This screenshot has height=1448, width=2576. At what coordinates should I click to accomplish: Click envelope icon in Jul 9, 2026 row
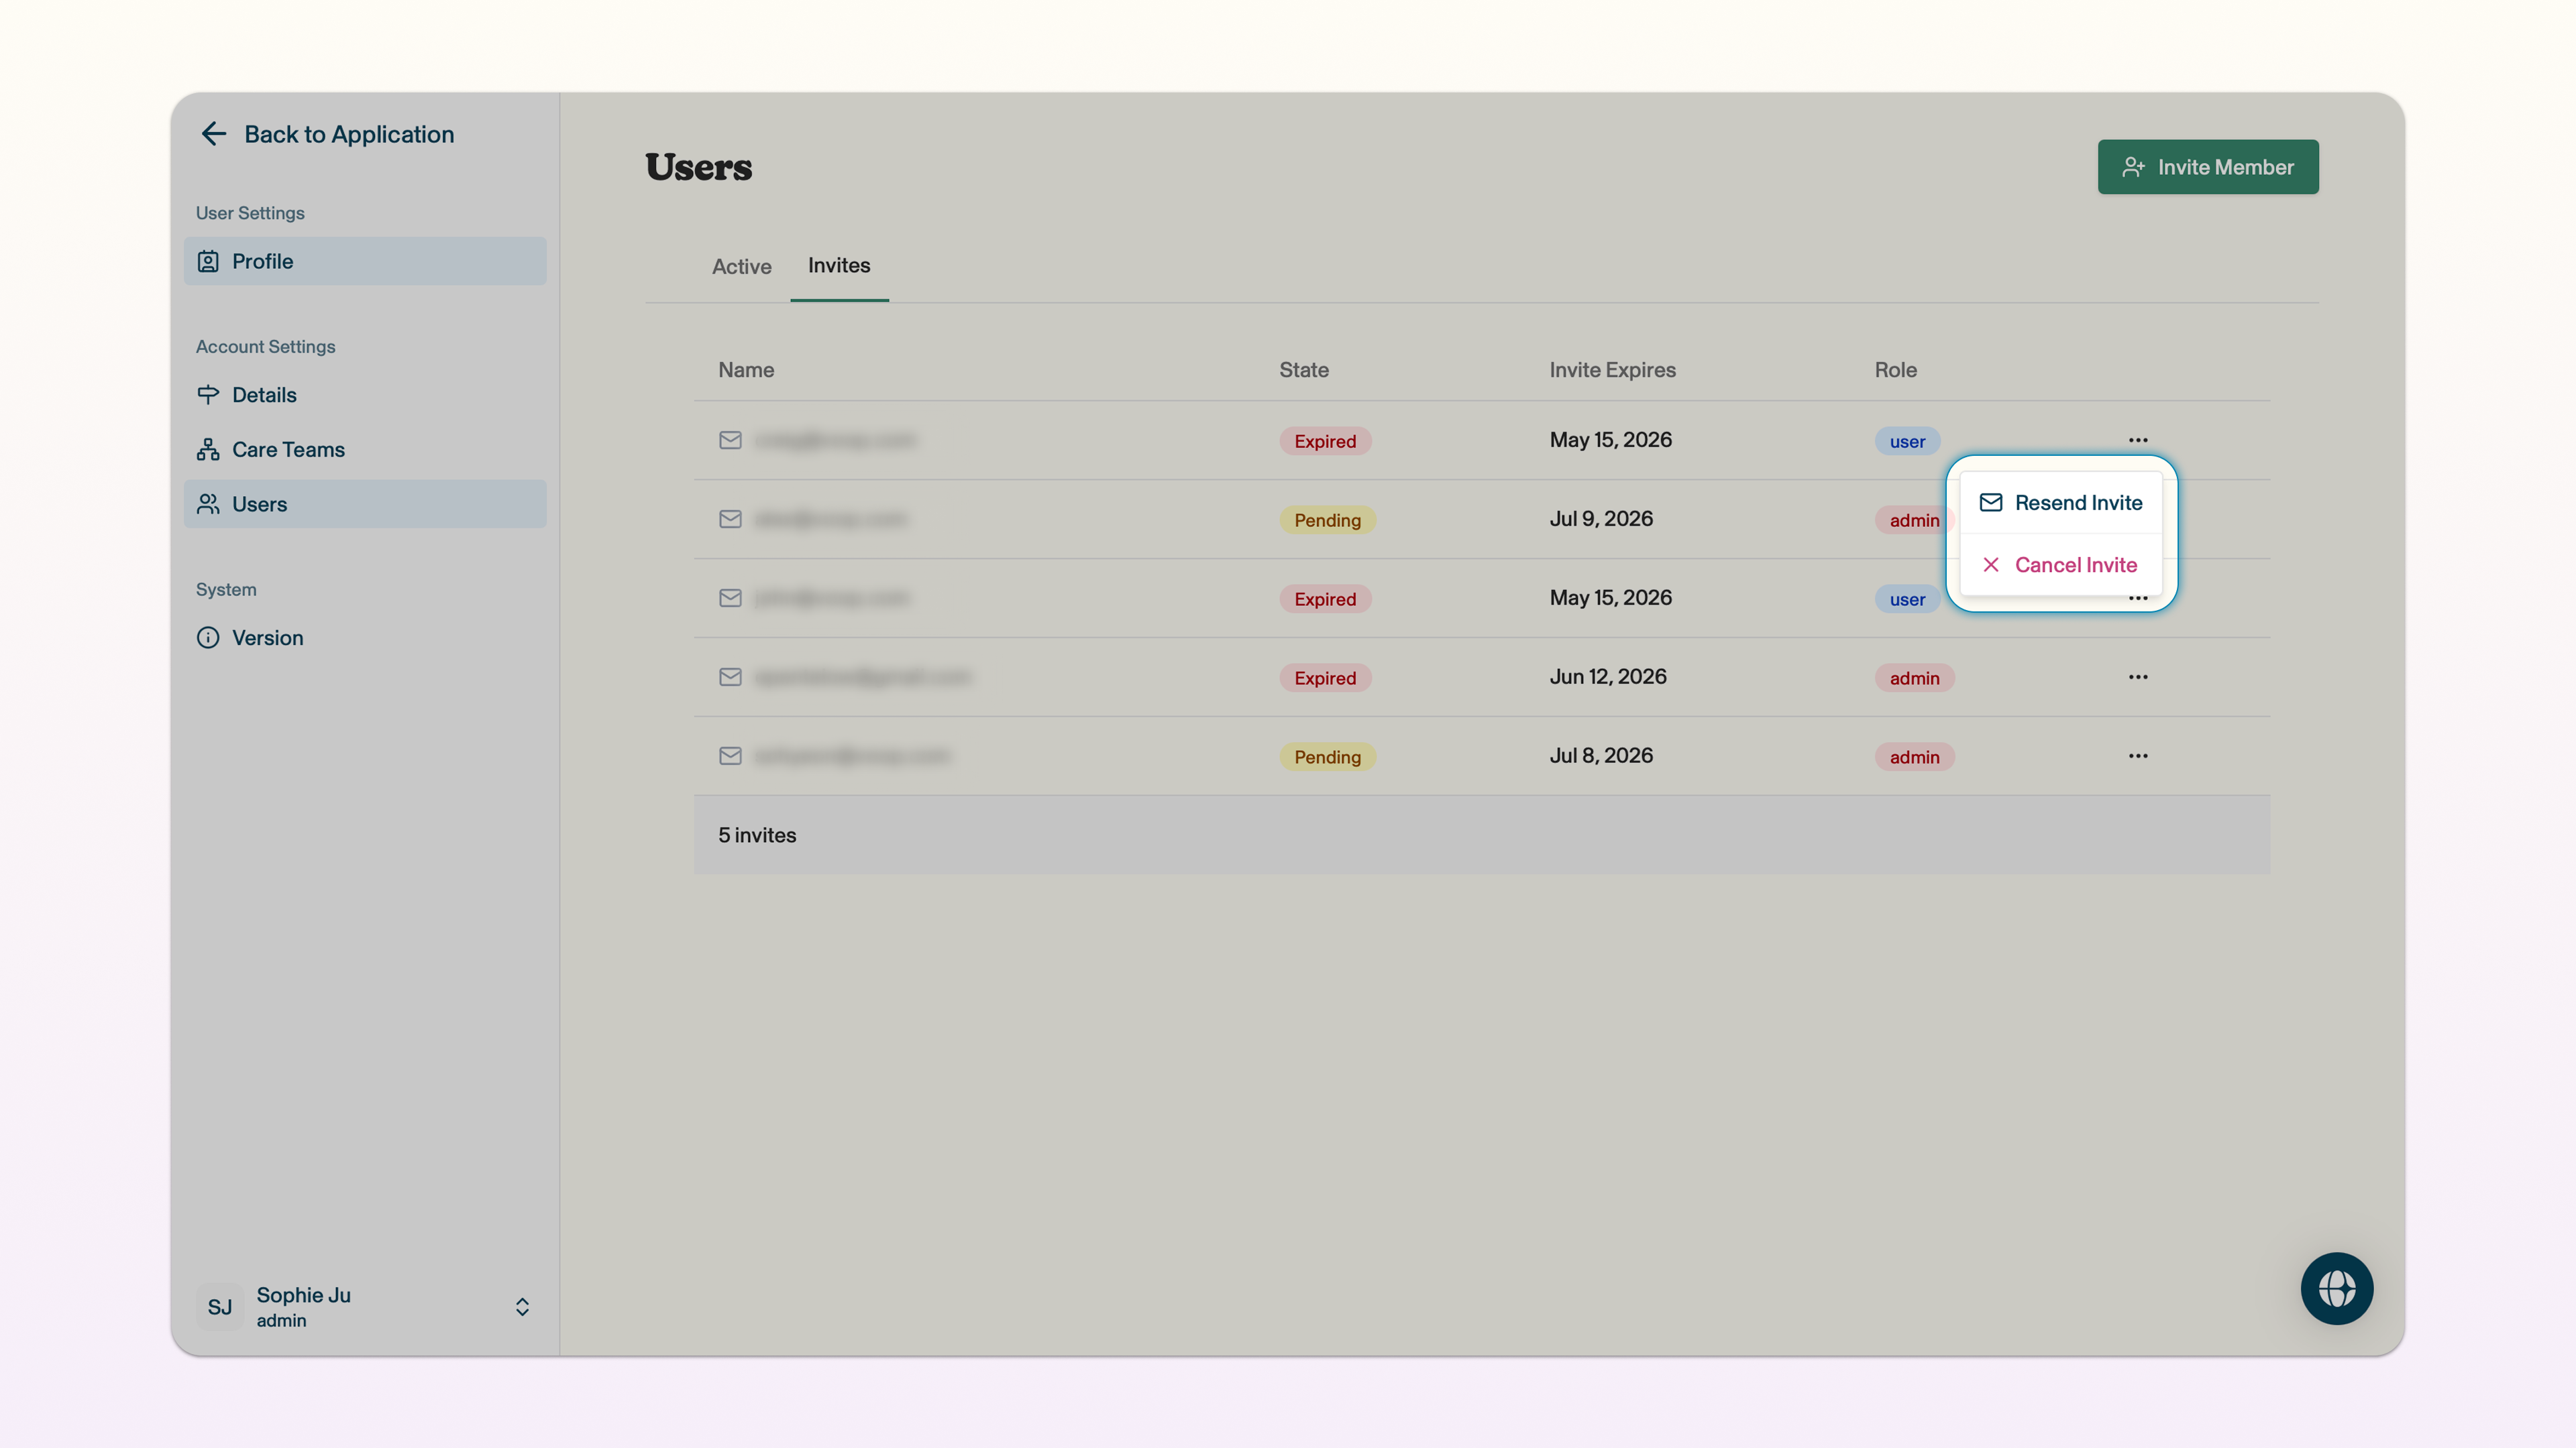click(730, 519)
